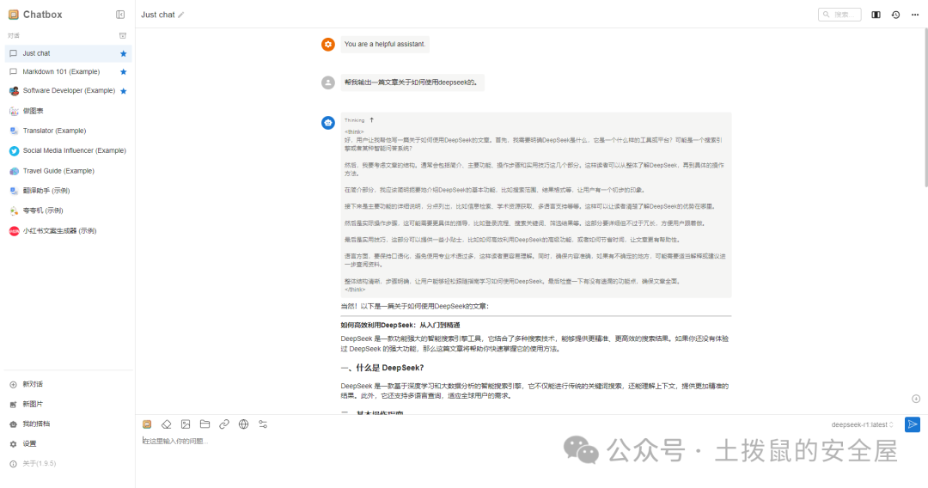Toggle the web browsing globe icon
928x488 pixels.
[x=243, y=424]
